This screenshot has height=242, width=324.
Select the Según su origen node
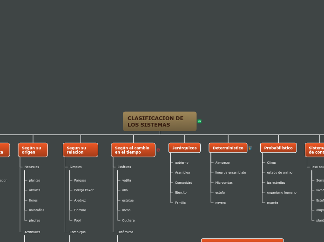33,150
